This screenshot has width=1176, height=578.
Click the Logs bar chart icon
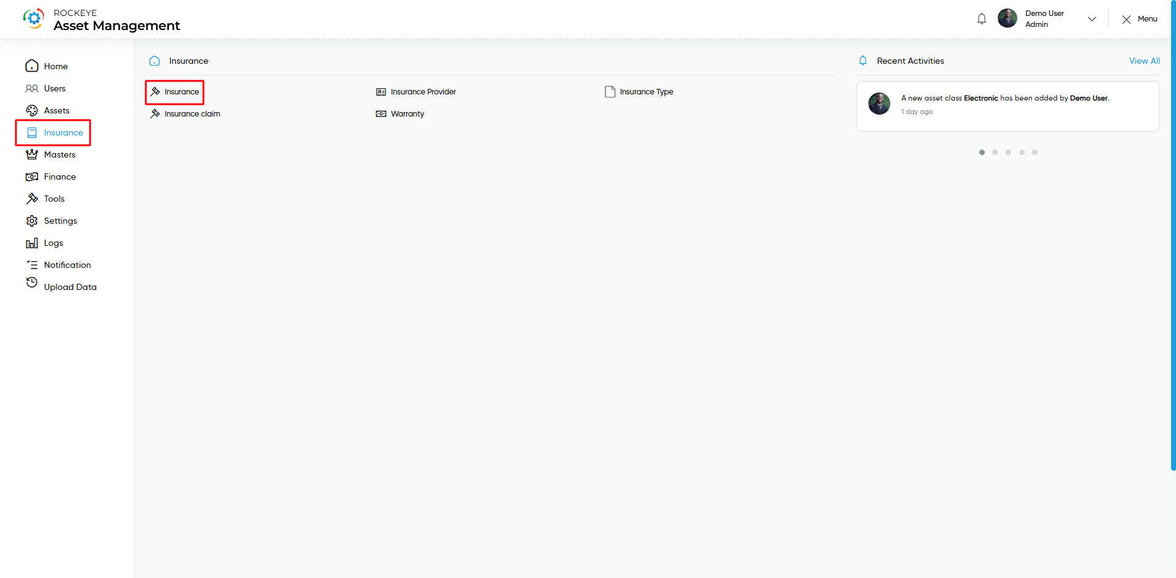pos(32,243)
